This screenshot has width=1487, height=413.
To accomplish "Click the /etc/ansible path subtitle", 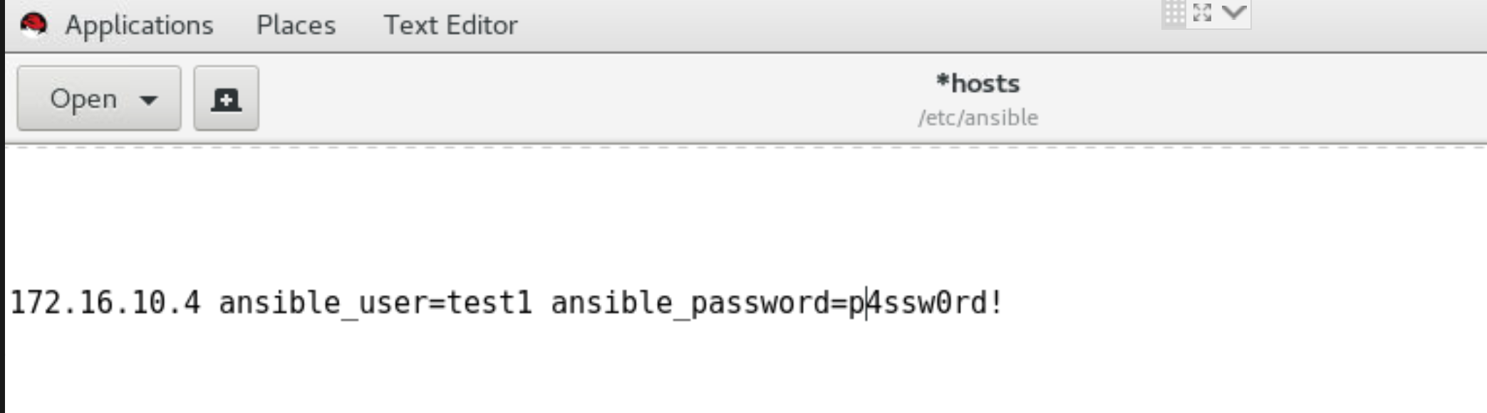I will click(978, 117).
